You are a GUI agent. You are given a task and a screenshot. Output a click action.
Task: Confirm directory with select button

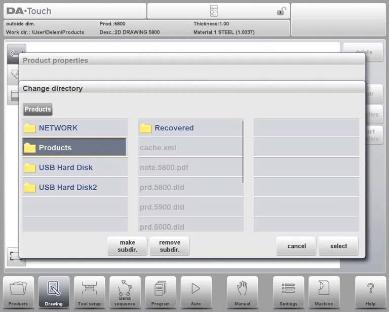tap(339, 246)
